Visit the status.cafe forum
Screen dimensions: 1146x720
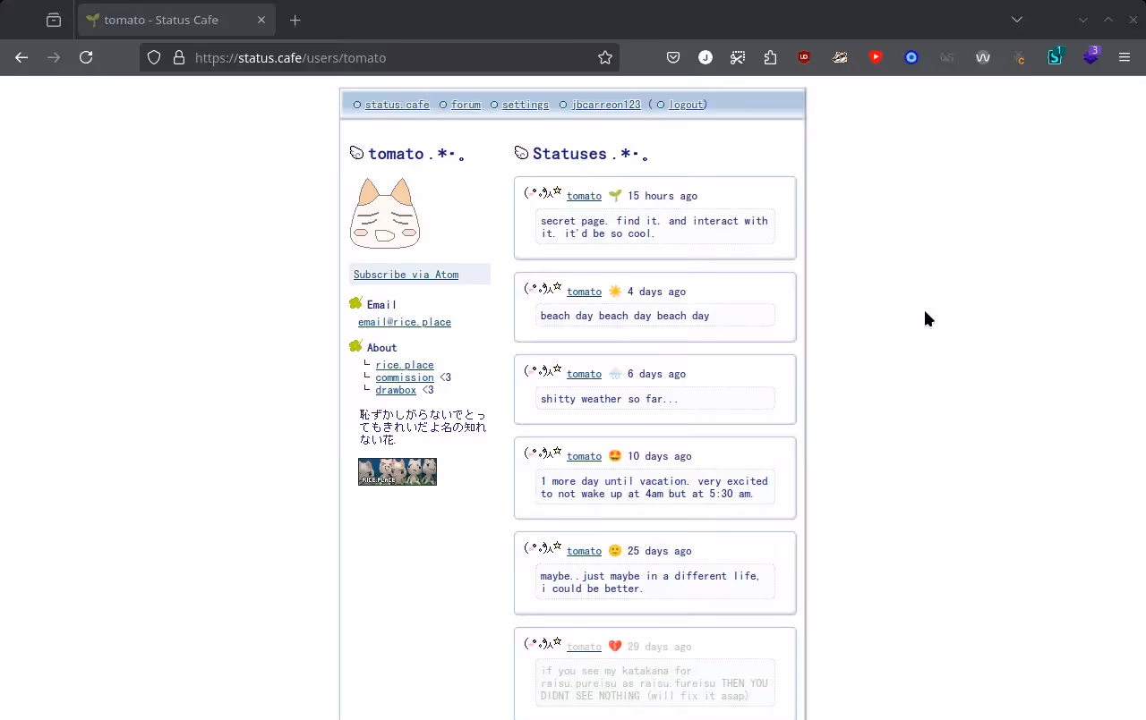pyautogui.click(x=466, y=105)
